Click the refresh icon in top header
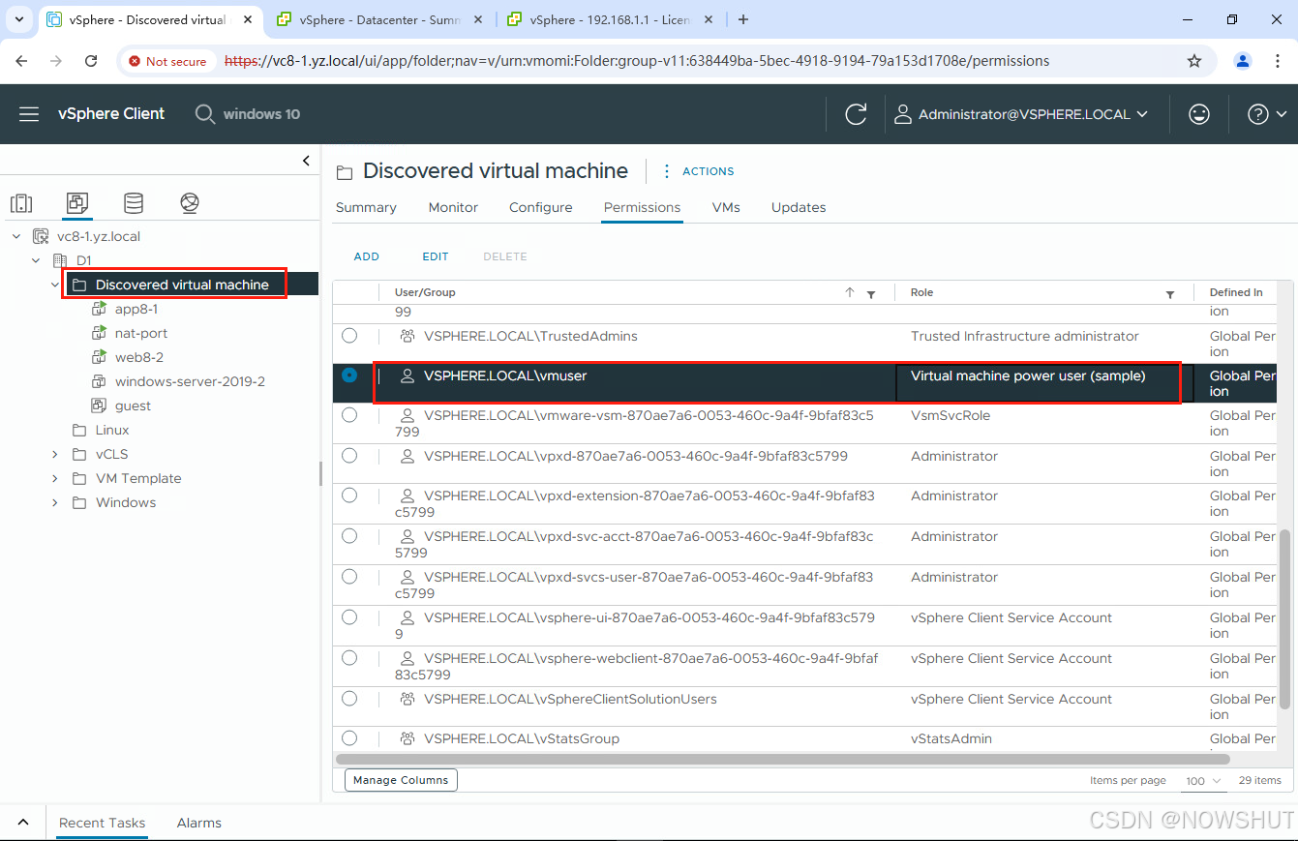Viewport: 1298px width, 841px height. (x=856, y=114)
